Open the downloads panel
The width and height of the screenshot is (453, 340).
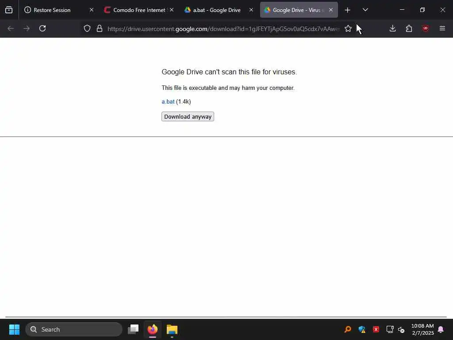tap(392, 28)
